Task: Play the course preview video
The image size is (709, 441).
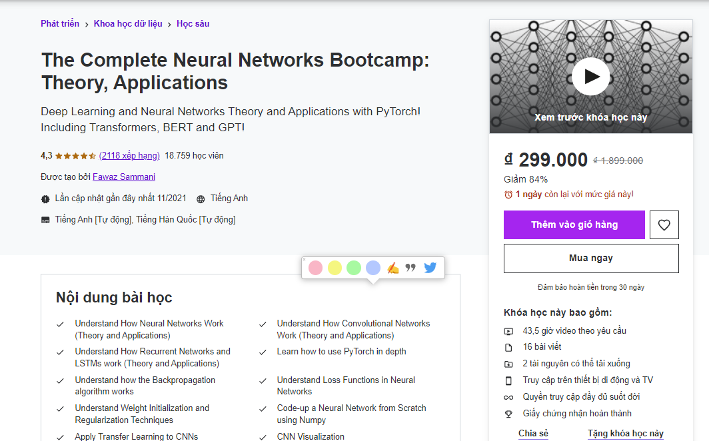Action: 590,77
